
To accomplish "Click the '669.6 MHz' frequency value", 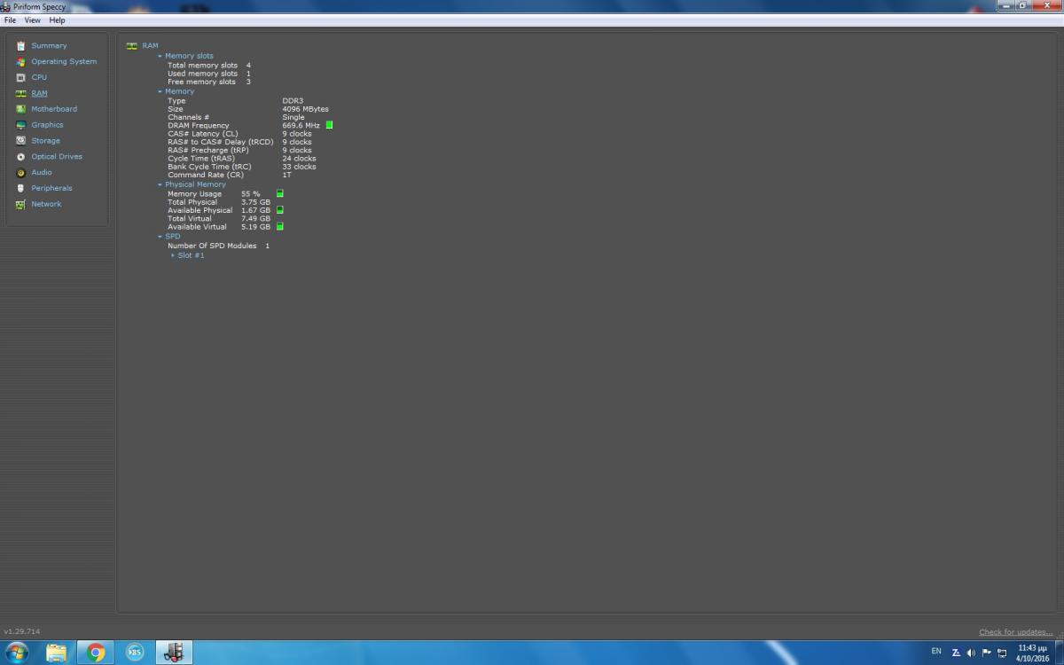I will [301, 126].
